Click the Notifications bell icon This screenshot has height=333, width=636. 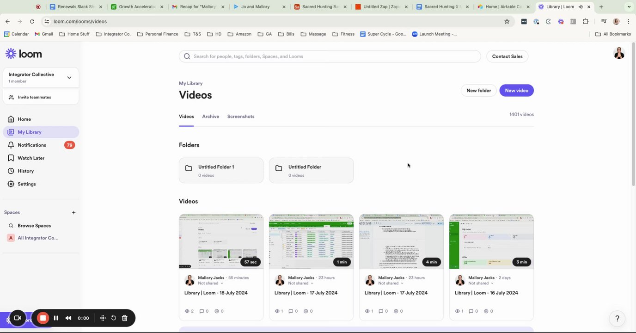[11, 145]
